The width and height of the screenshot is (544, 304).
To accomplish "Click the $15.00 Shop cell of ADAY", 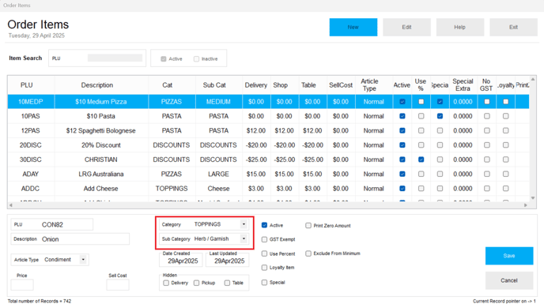I will click(284, 174).
